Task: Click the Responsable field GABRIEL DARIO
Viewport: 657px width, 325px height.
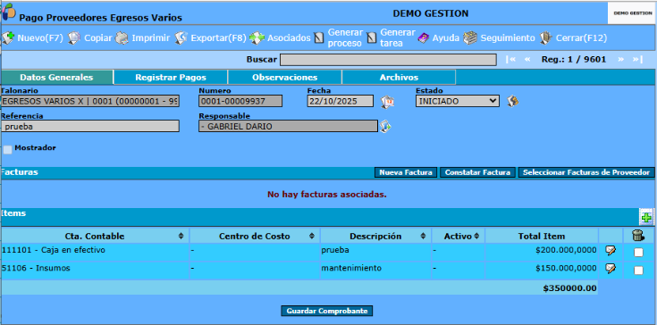Action: 288,126
